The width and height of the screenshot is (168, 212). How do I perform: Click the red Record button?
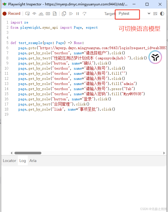pos(11,14)
